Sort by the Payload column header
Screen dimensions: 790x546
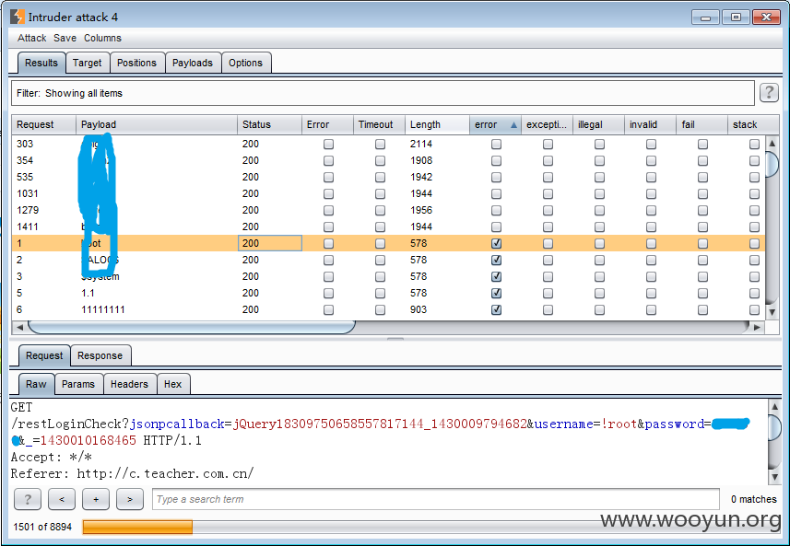pyautogui.click(x=156, y=125)
